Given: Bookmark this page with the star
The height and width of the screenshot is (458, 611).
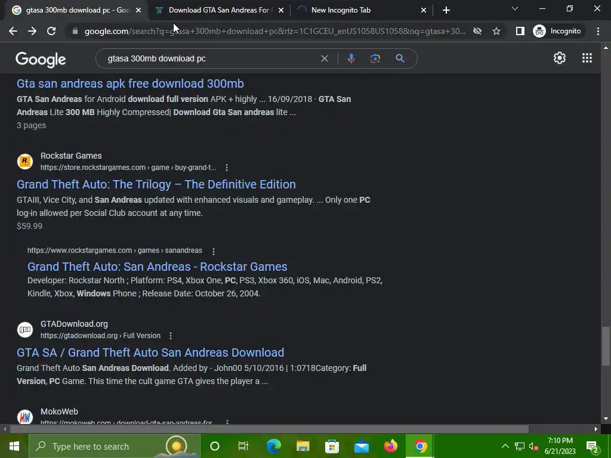Looking at the screenshot, I should [x=496, y=31].
